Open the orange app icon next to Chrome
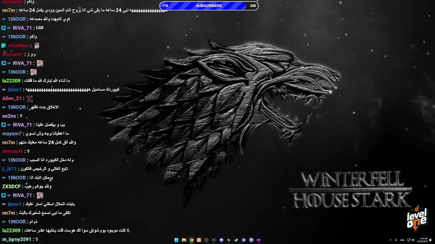This screenshot has height=244, width=435. point(199,240)
